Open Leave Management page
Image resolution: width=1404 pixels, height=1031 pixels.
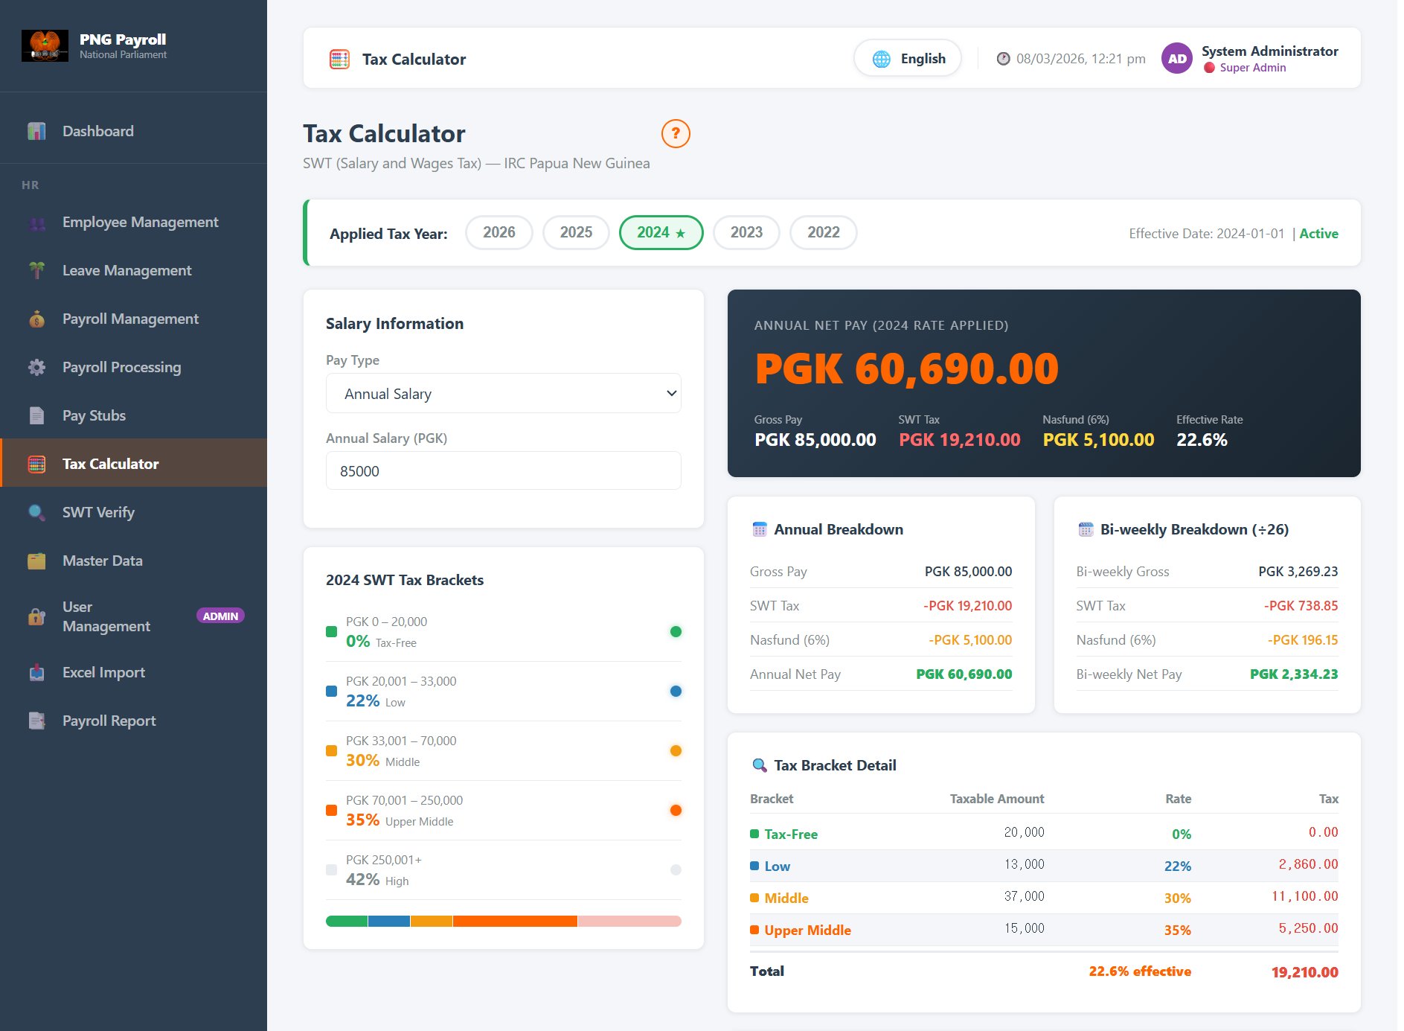[134, 271]
